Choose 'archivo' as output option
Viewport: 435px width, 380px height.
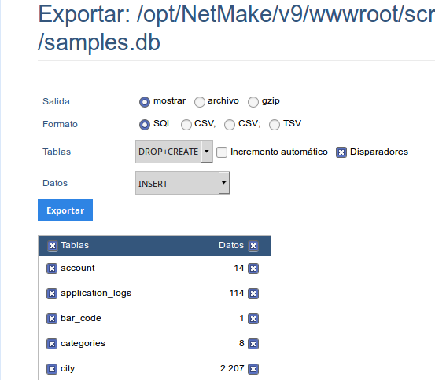(200, 102)
